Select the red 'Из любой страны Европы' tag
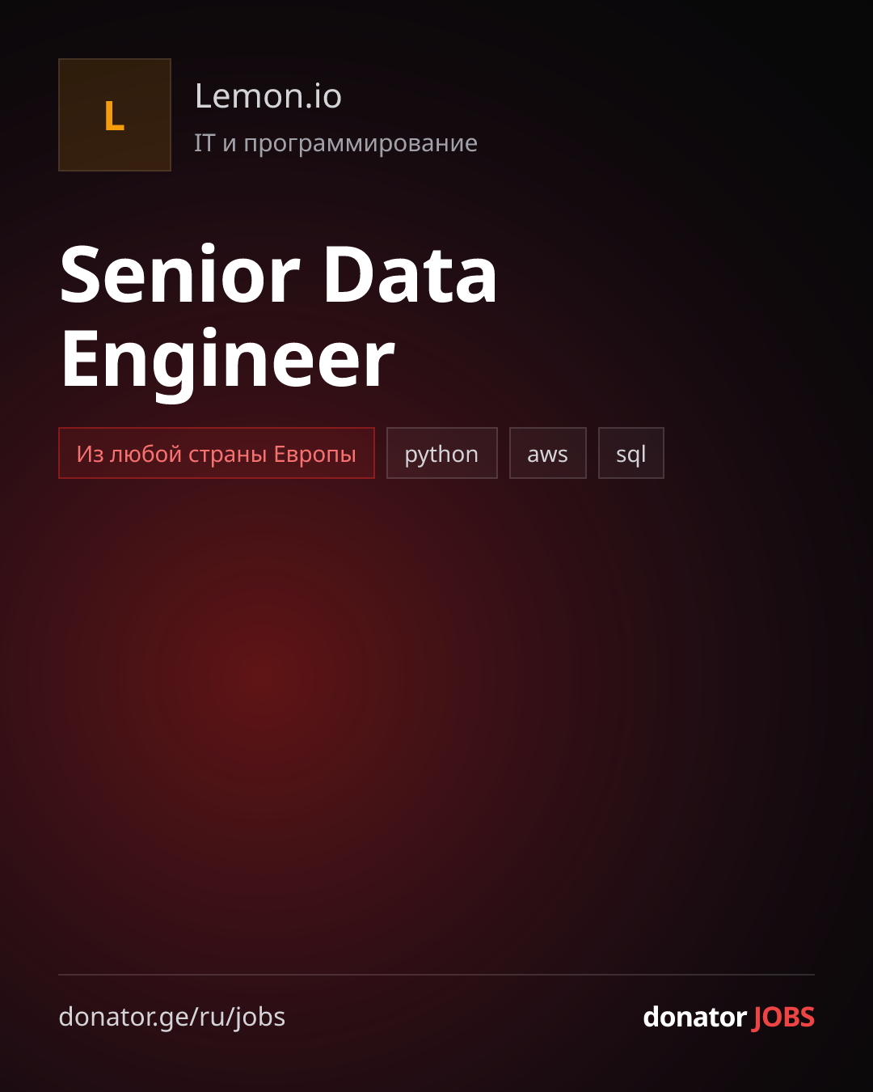The image size is (873, 1092). (x=217, y=453)
